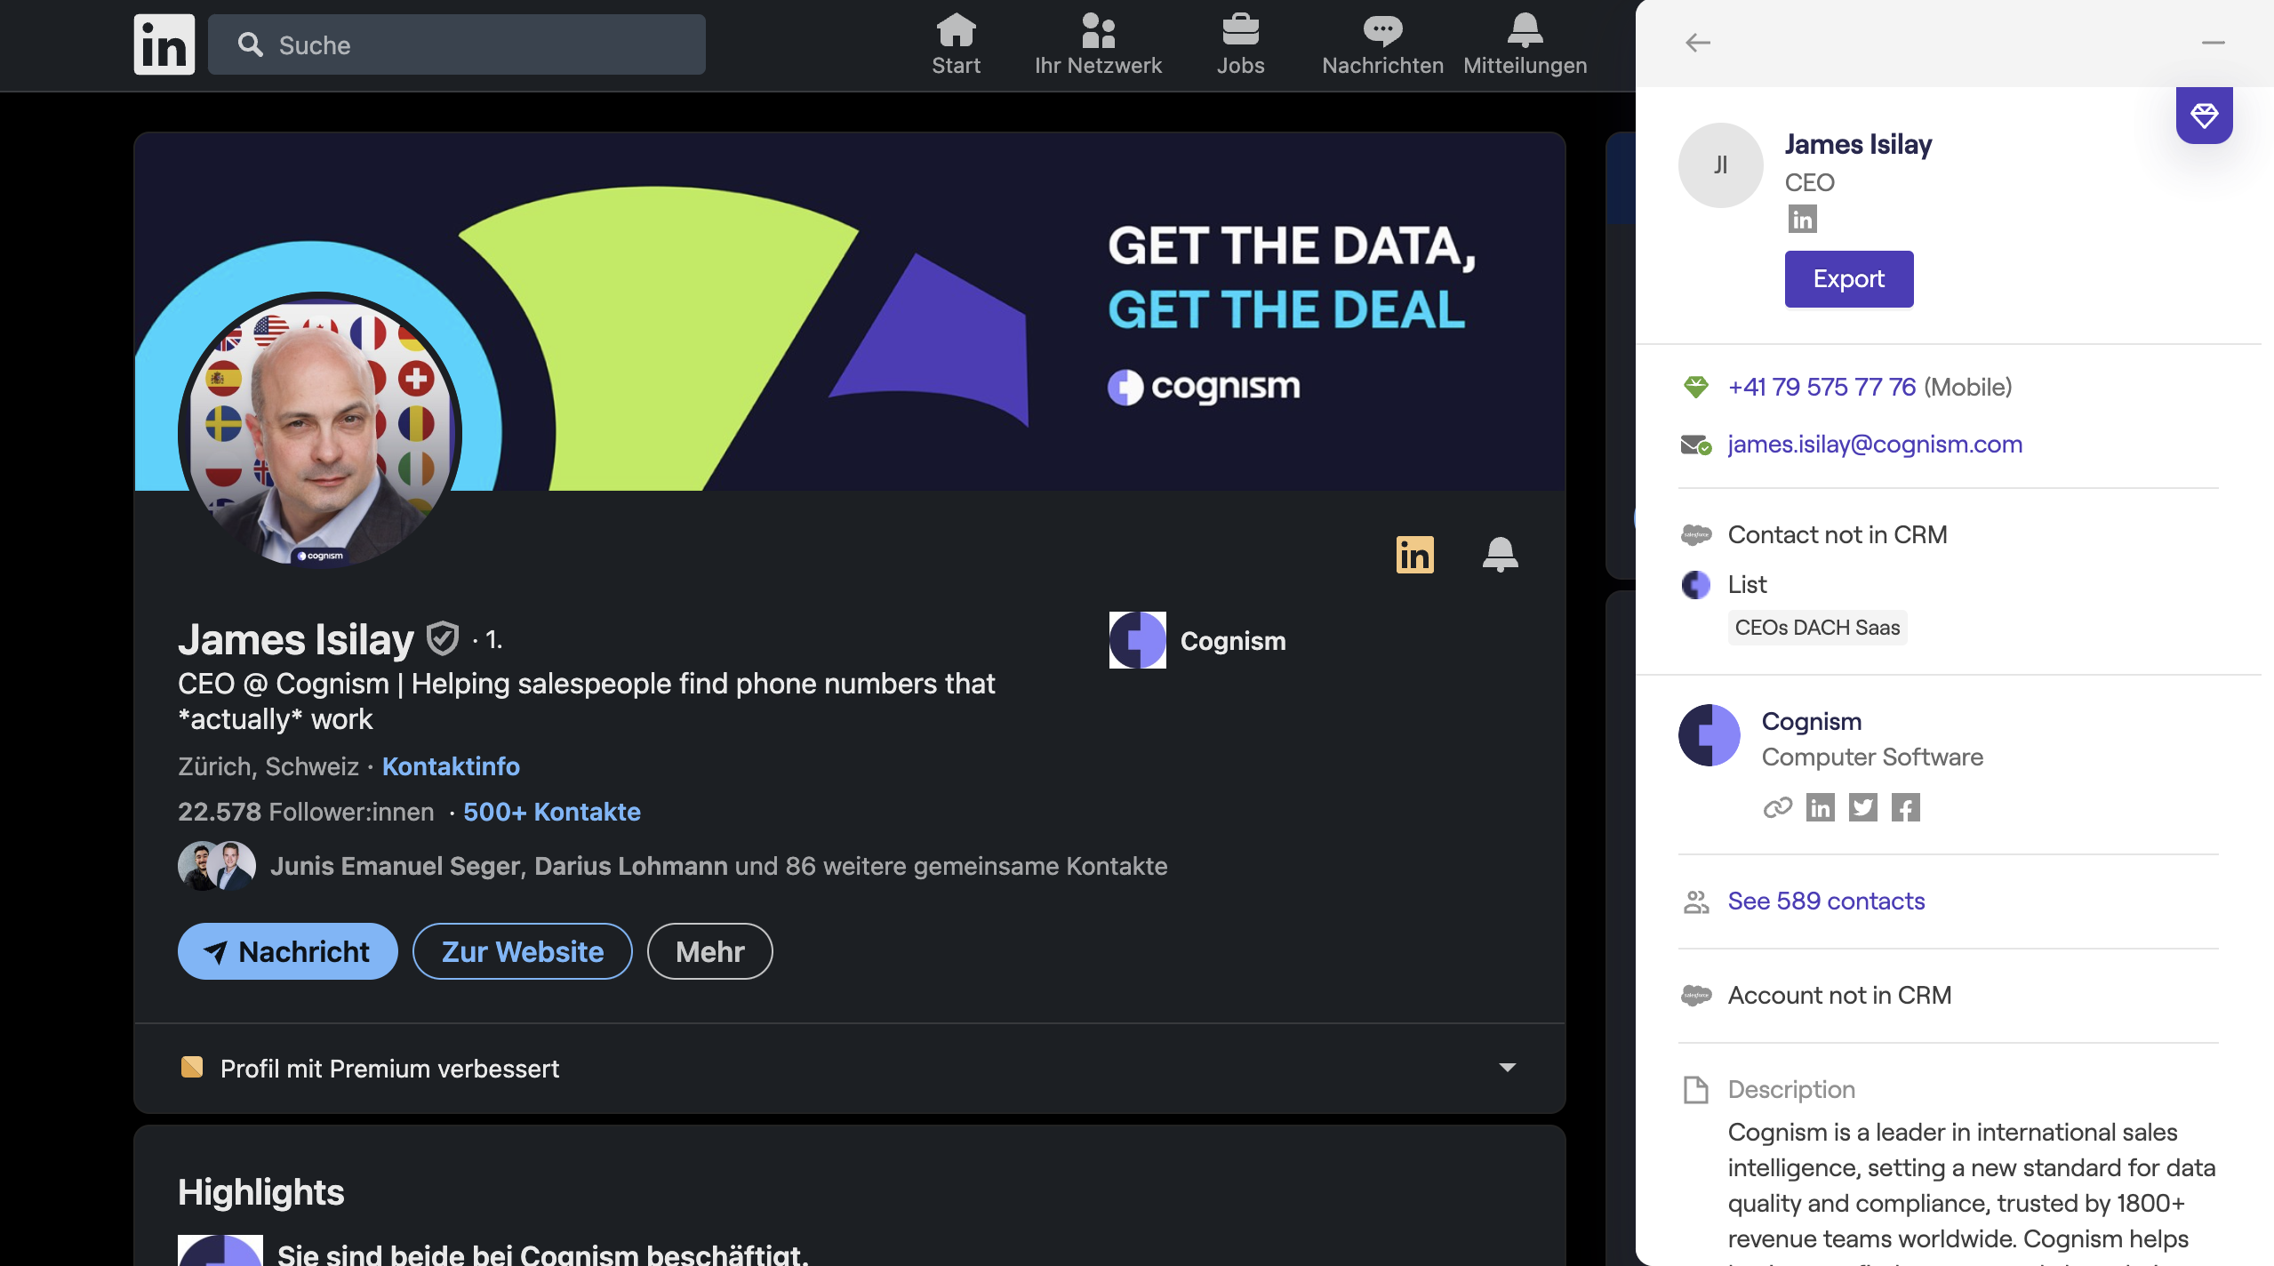
Task: Click the Zur Website button
Action: (523, 951)
